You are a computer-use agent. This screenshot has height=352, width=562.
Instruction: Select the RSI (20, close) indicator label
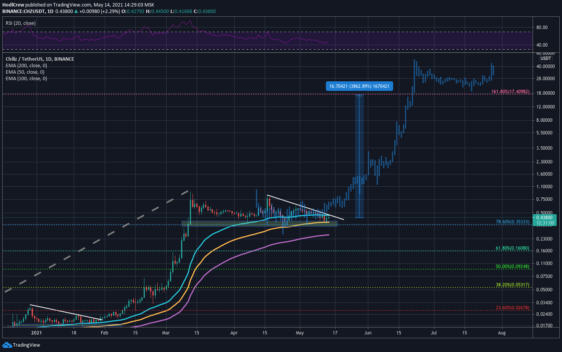point(21,23)
